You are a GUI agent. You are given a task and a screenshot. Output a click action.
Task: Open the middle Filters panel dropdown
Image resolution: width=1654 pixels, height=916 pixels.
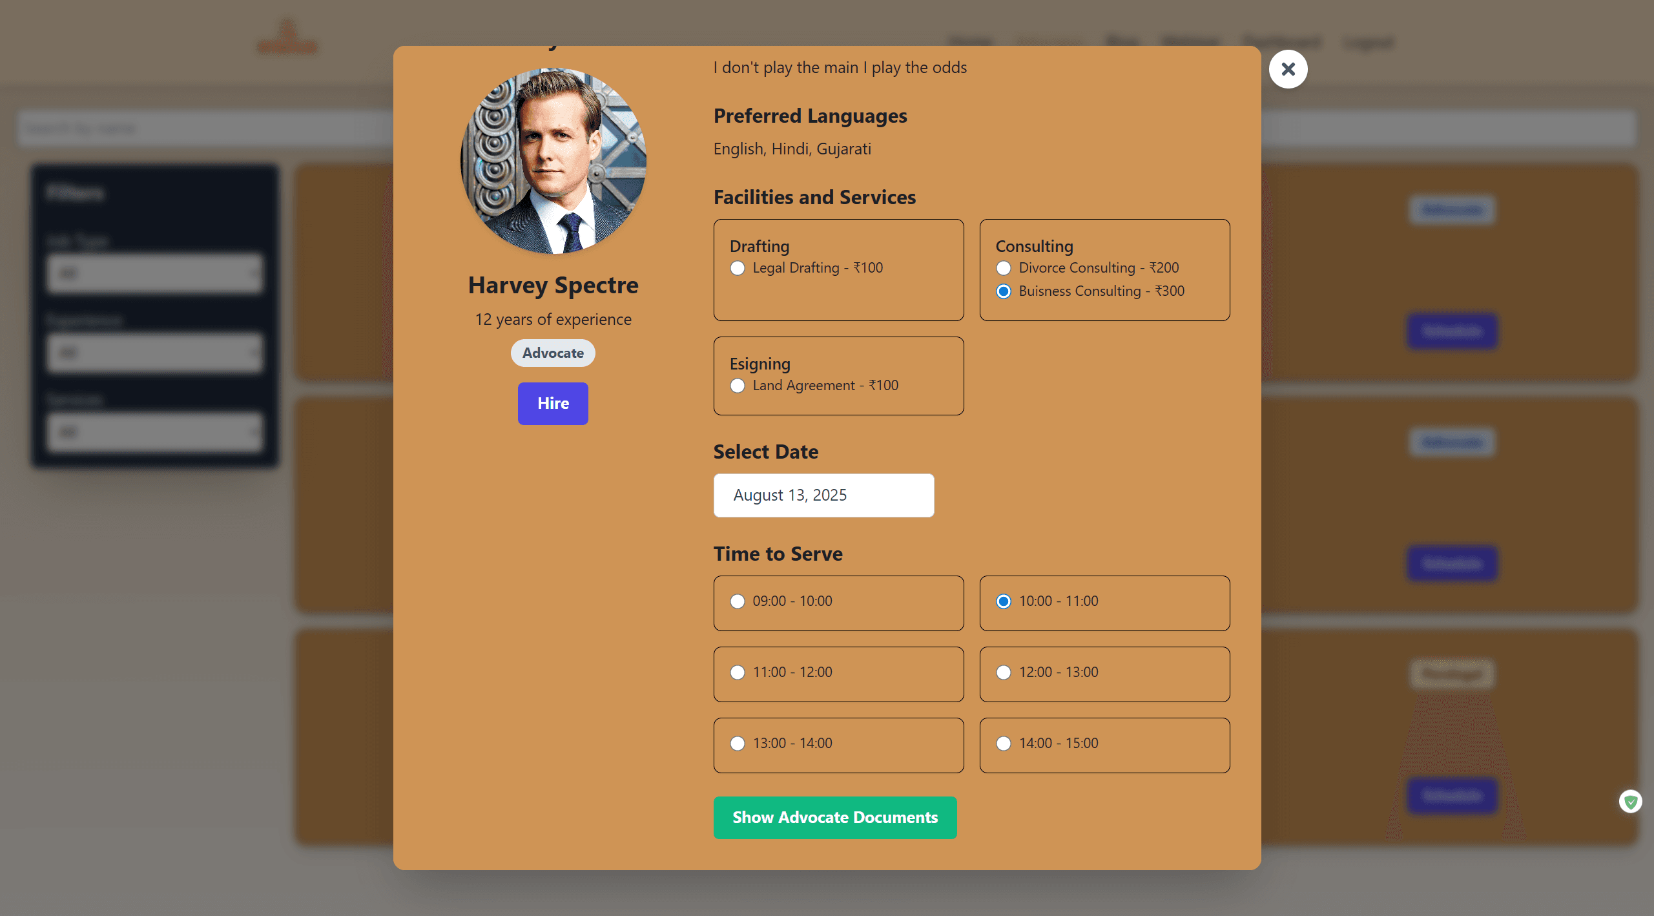[154, 353]
